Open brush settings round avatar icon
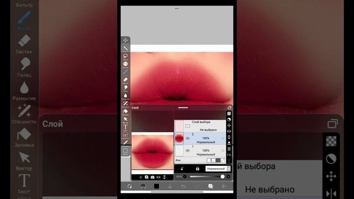The width and height of the screenshot is (354, 199). [x=143, y=186]
